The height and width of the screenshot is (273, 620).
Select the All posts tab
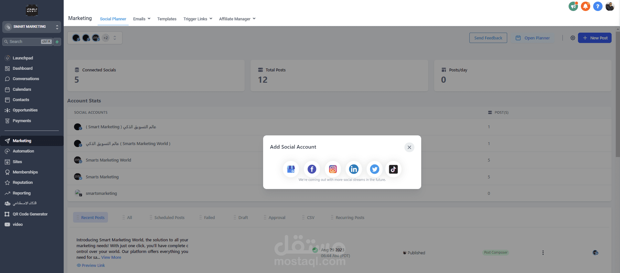(127, 217)
